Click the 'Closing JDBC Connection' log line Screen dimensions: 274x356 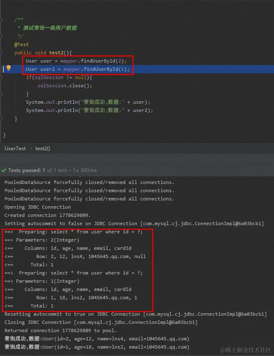pyautogui.click(x=101, y=322)
